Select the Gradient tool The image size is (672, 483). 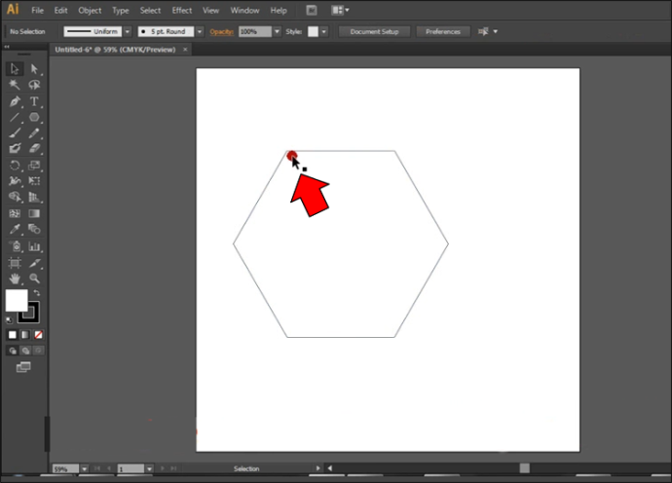click(34, 213)
